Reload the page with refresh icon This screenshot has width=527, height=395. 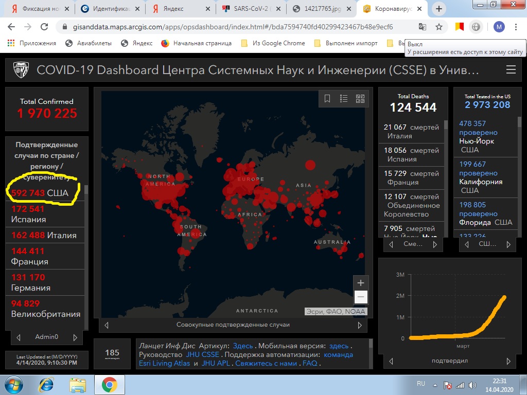pyautogui.click(x=44, y=27)
